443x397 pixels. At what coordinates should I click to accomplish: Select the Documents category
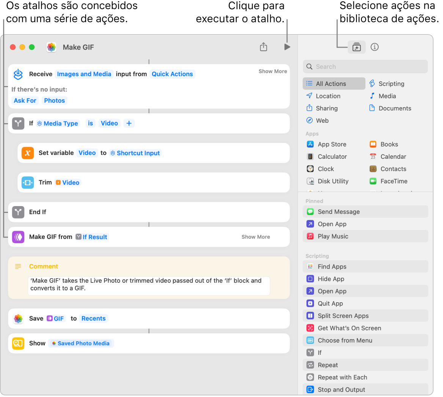390,108
